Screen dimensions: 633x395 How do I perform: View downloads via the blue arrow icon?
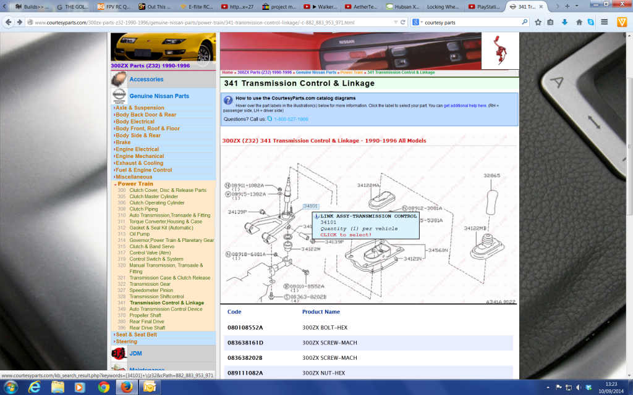(564, 21)
